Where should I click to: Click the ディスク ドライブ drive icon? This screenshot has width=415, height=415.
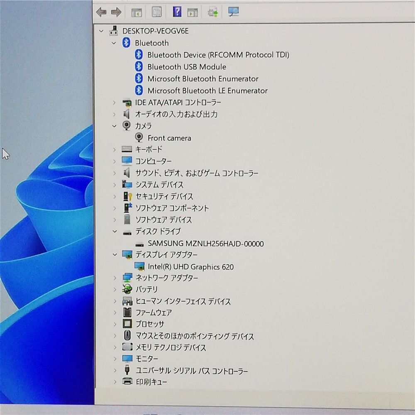pos(127,233)
